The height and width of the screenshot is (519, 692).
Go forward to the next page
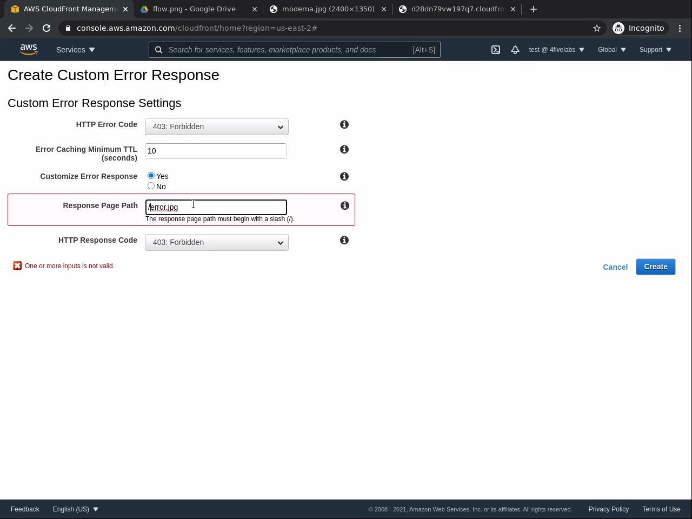pos(29,28)
